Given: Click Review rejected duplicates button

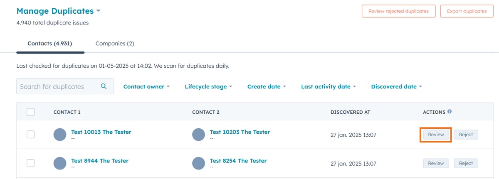Looking at the screenshot, I should click(399, 11).
